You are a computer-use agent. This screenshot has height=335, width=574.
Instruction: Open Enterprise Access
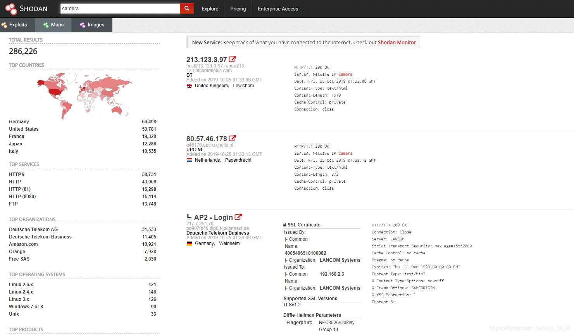(x=278, y=9)
